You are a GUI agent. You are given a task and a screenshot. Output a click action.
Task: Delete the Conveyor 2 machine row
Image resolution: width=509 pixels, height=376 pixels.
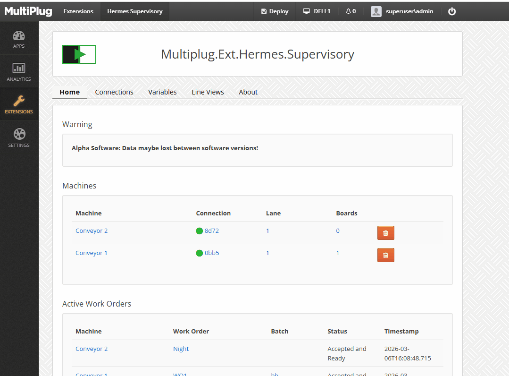[x=385, y=233]
